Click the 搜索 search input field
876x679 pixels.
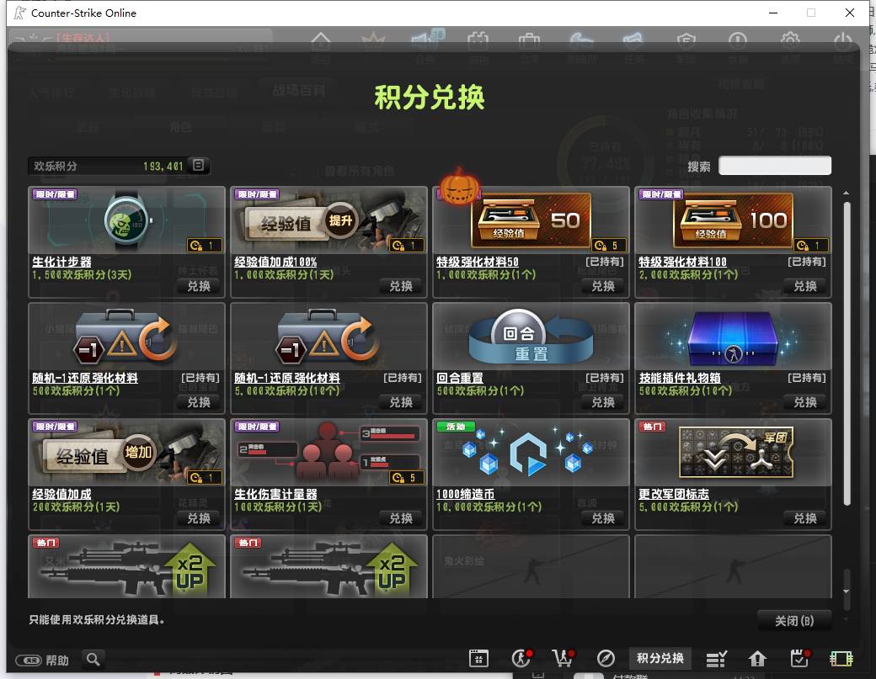tap(775, 166)
